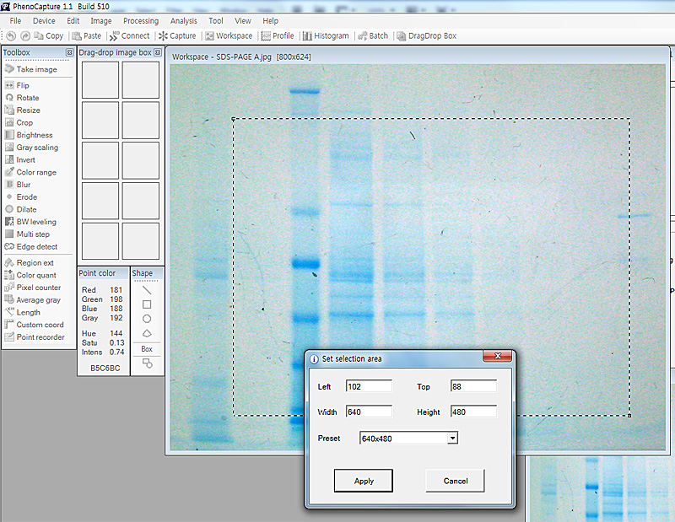This screenshot has height=522, width=675.
Task: Pick the line shape in Shape panel
Action: click(147, 290)
